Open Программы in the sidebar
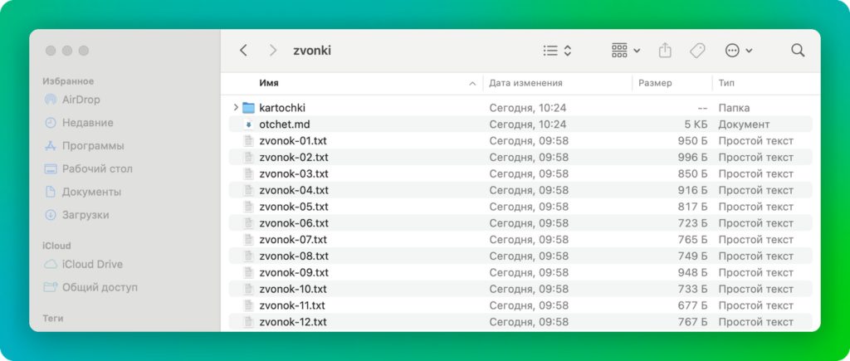Image resolution: width=850 pixels, height=361 pixels. 84,146
